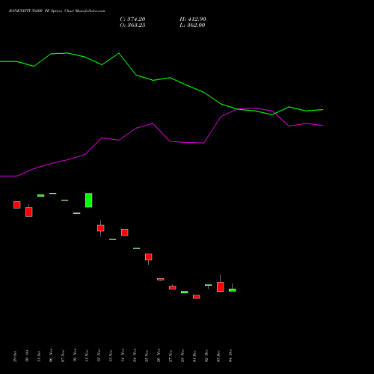
Task: Click the 07 Nov date label
Action: [63, 356]
